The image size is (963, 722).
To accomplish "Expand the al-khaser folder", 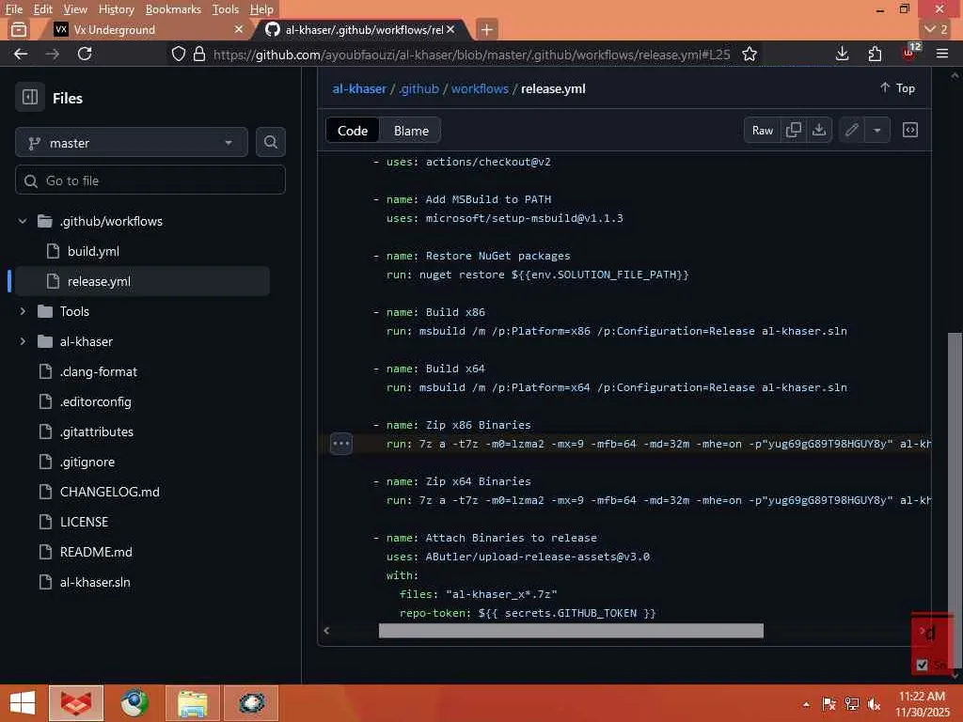I will (23, 341).
